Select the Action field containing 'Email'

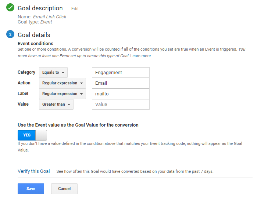(121, 83)
